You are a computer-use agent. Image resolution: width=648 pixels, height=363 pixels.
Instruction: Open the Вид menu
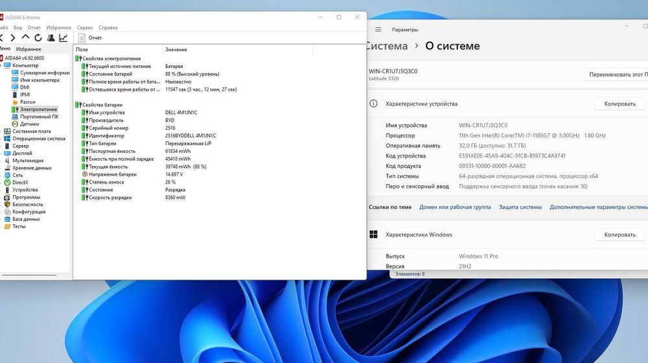17,28
